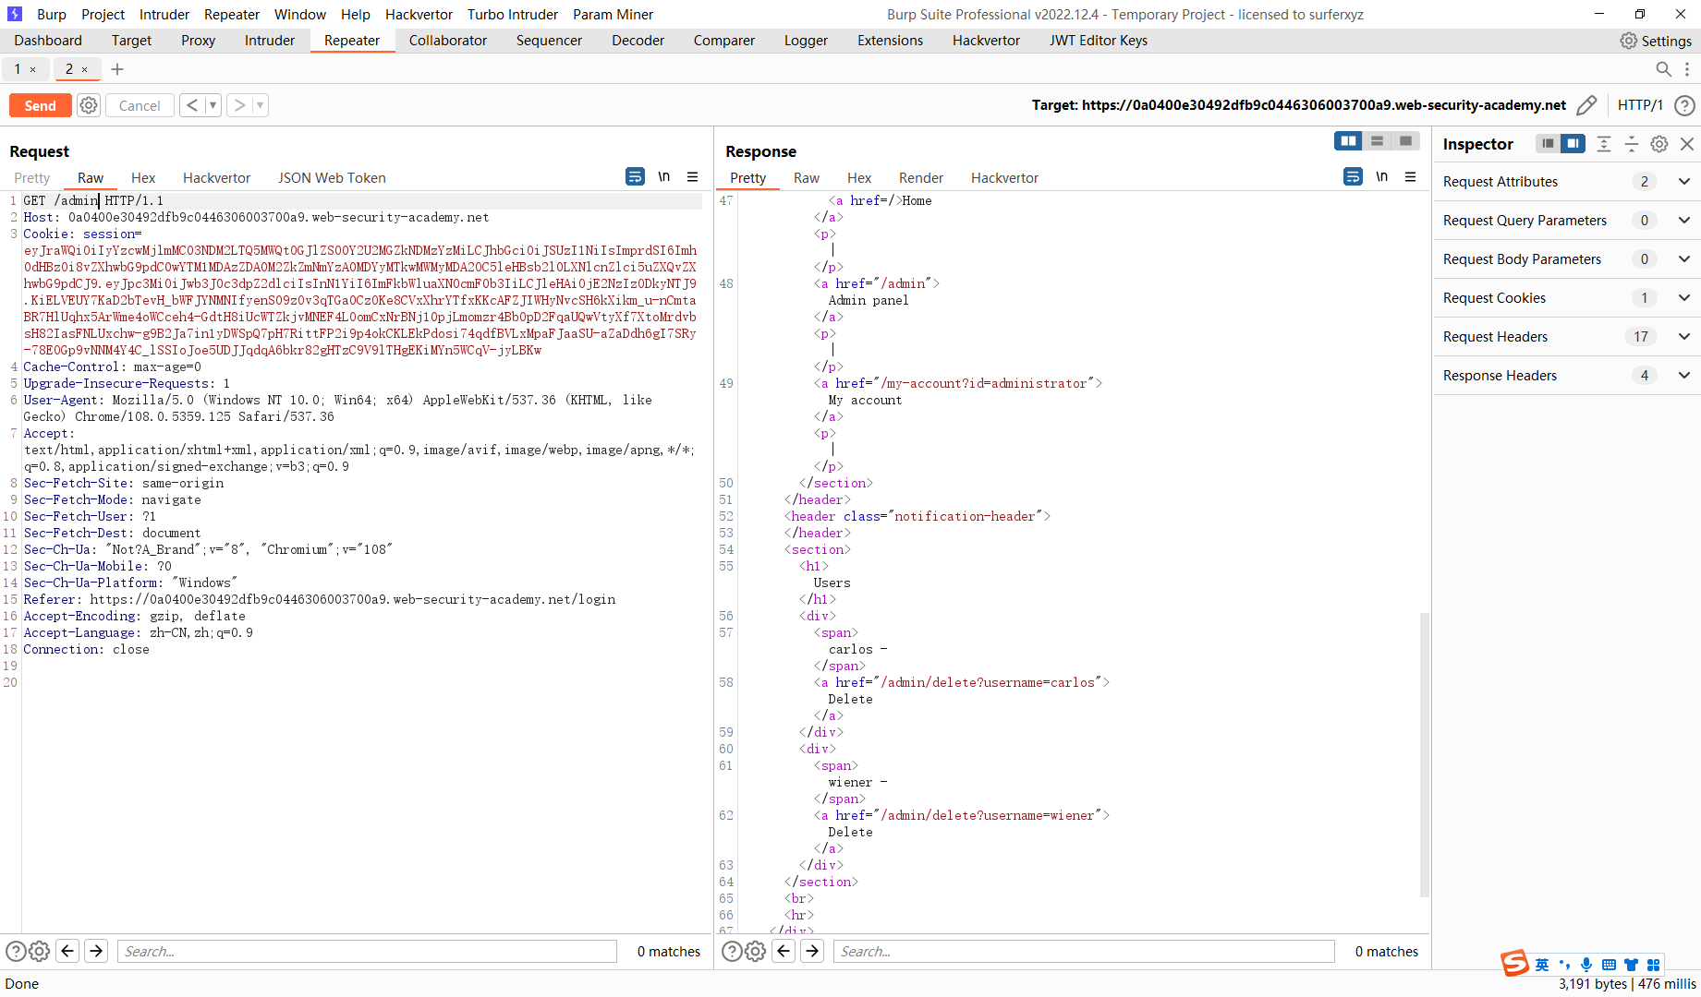Open the Param Miner menu
This screenshot has height=997, width=1701.
[613, 15]
